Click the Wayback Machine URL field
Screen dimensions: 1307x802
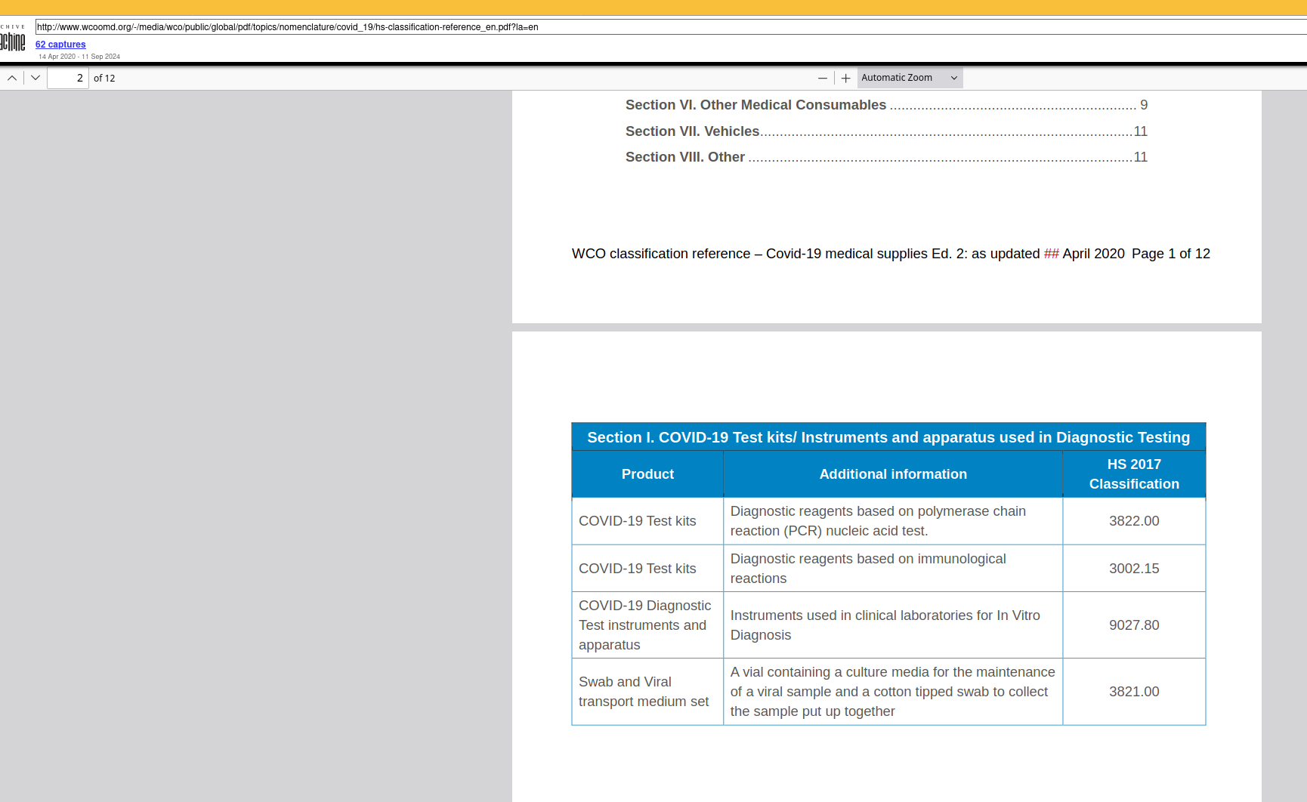(x=671, y=27)
